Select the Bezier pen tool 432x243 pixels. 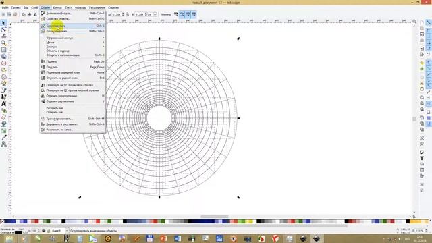tap(3, 90)
